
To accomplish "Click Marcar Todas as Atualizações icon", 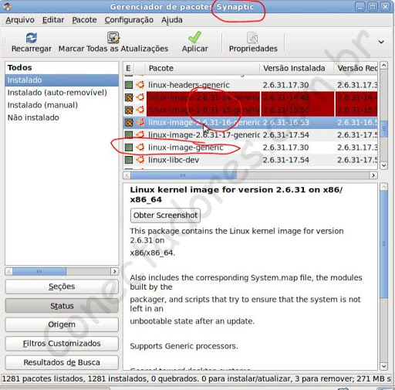I will pos(113,38).
